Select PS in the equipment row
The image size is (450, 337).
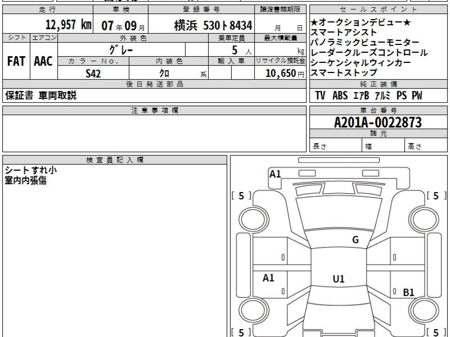tap(401, 96)
